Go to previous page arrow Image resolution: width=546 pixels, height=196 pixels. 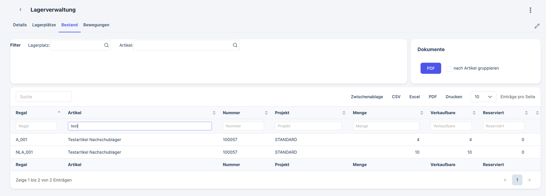[505, 180]
